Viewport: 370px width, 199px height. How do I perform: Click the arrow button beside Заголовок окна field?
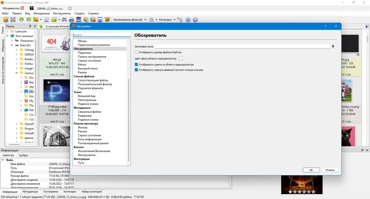coord(333,46)
